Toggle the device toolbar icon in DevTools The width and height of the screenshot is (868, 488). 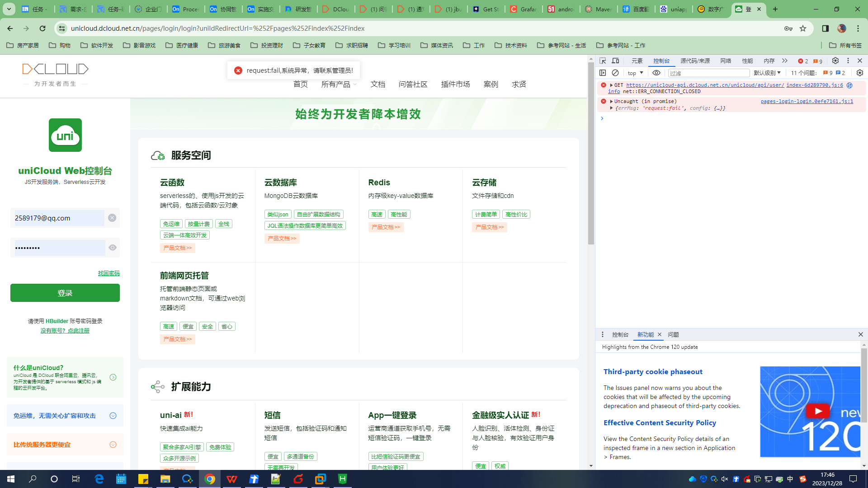pos(615,61)
